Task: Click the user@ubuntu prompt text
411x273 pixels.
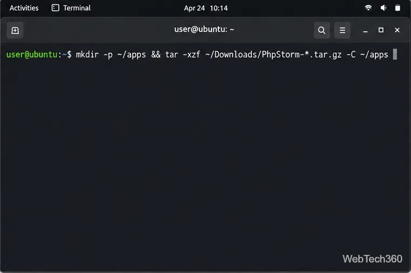Action: click(x=32, y=54)
